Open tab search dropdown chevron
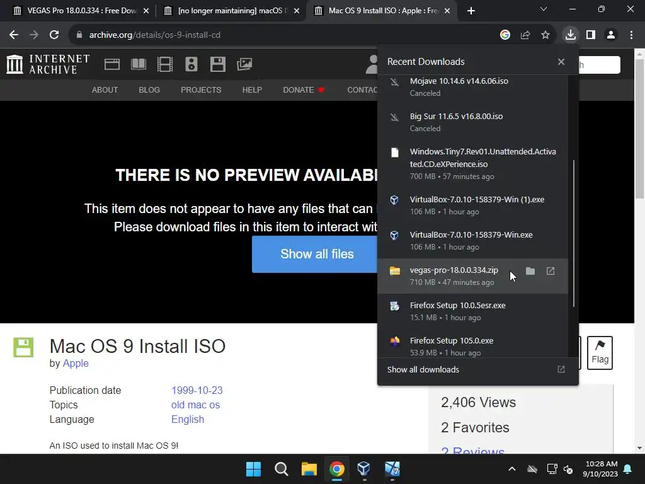This screenshot has width=645, height=484. coord(544,9)
